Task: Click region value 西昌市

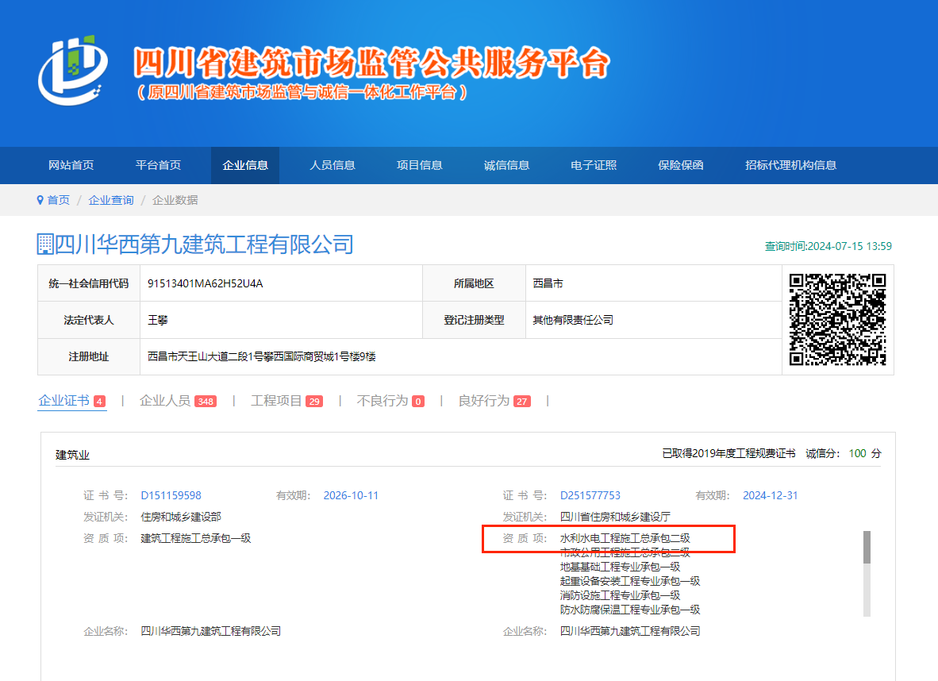Action: [548, 283]
